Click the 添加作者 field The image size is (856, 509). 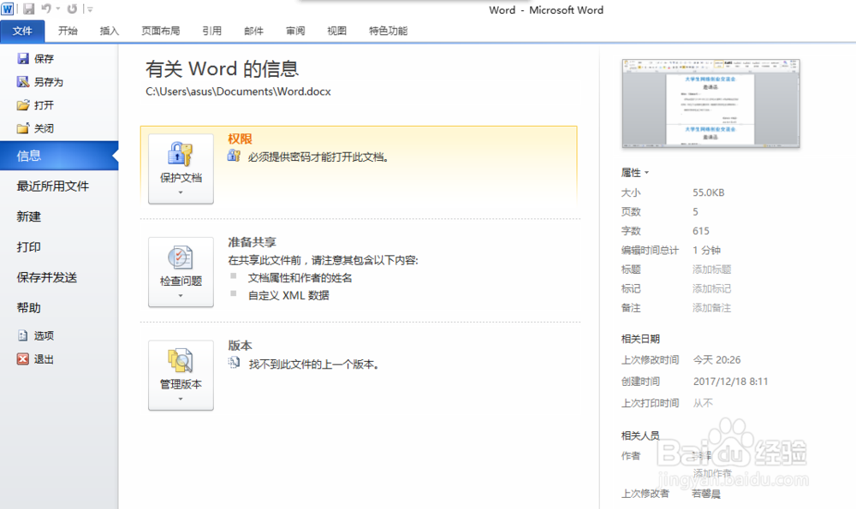pyautogui.click(x=712, y=473)
